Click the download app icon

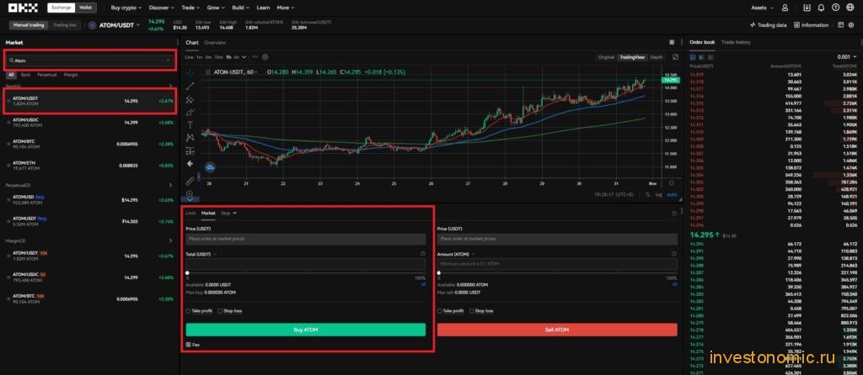pos(807,8)
